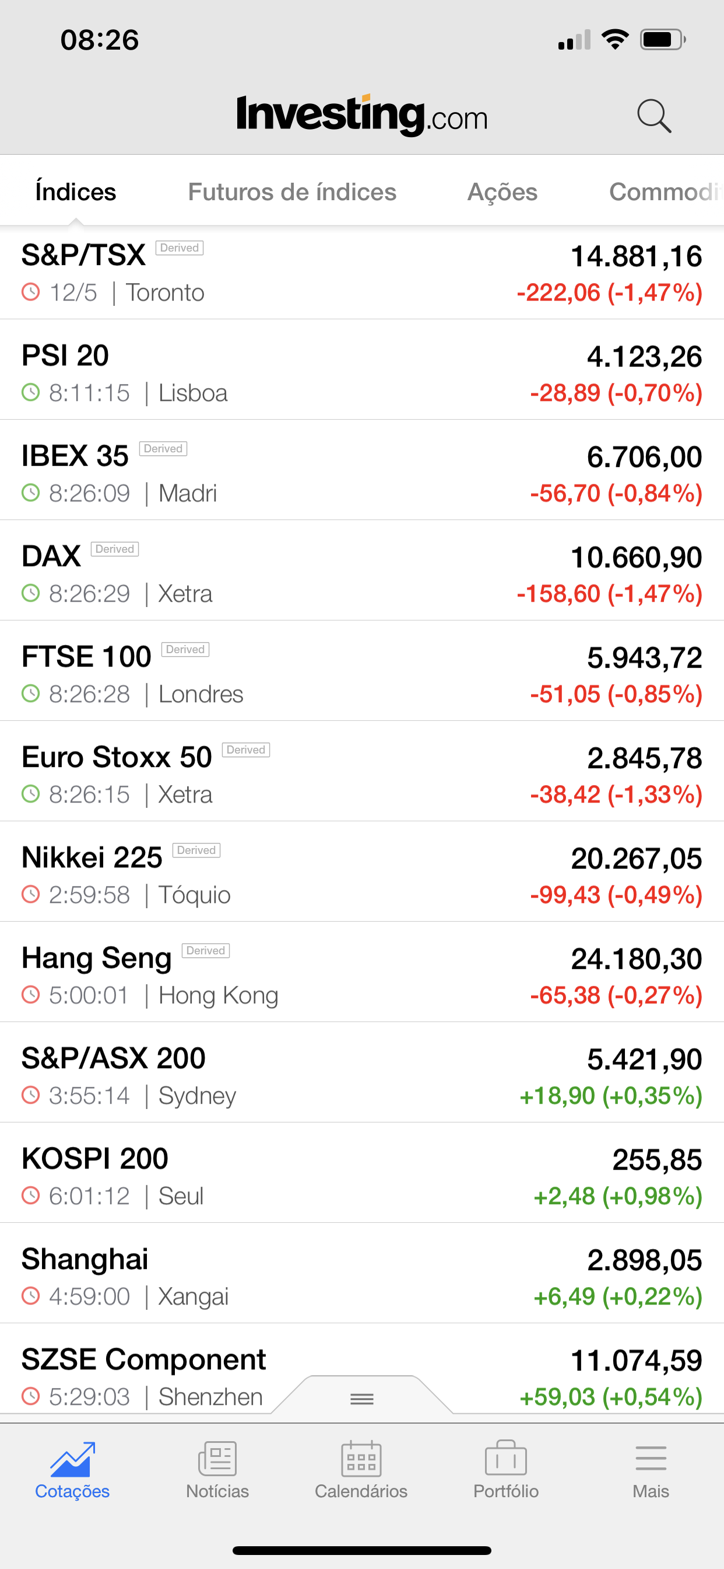The image size is (724, 1569).
Task: Open the search magnifier icon
Action: tap(654, 116)
